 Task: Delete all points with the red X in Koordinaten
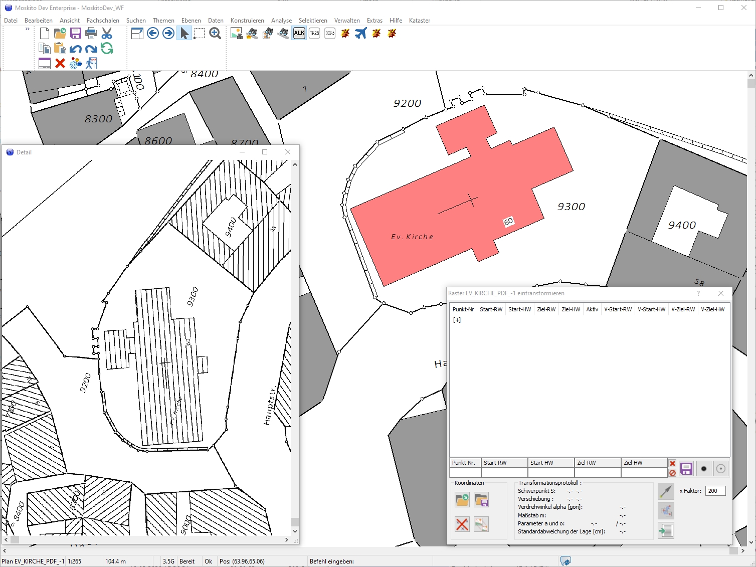click(x=462, y=524)
